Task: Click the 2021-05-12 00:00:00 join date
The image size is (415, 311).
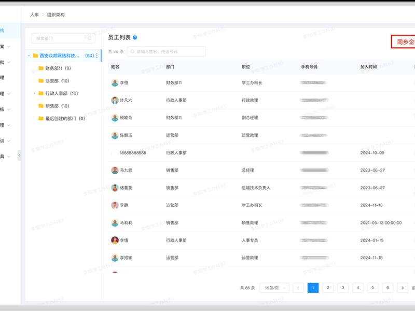Action: tap(381, 223)
